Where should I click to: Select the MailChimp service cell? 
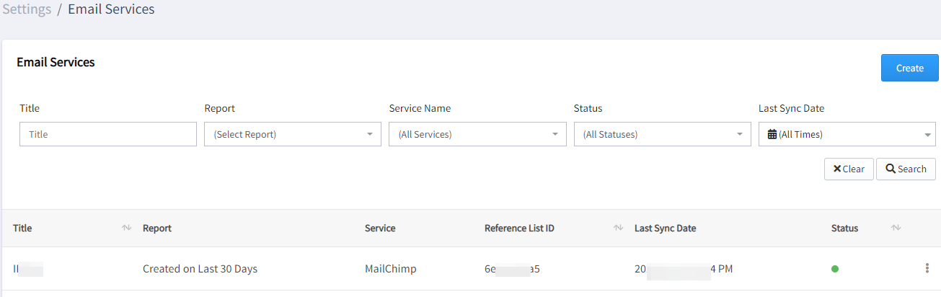coord(391,269)
